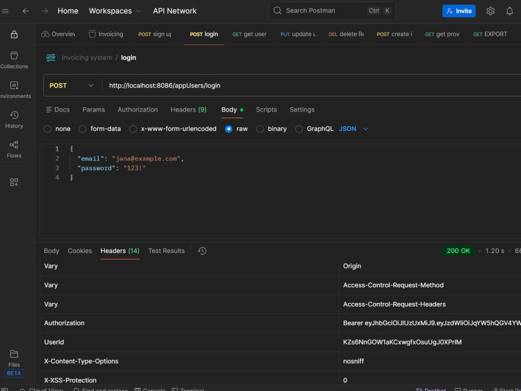Open the Docs tab
Image resolution: width=521 pixels, height=391 pixels.
58,109
